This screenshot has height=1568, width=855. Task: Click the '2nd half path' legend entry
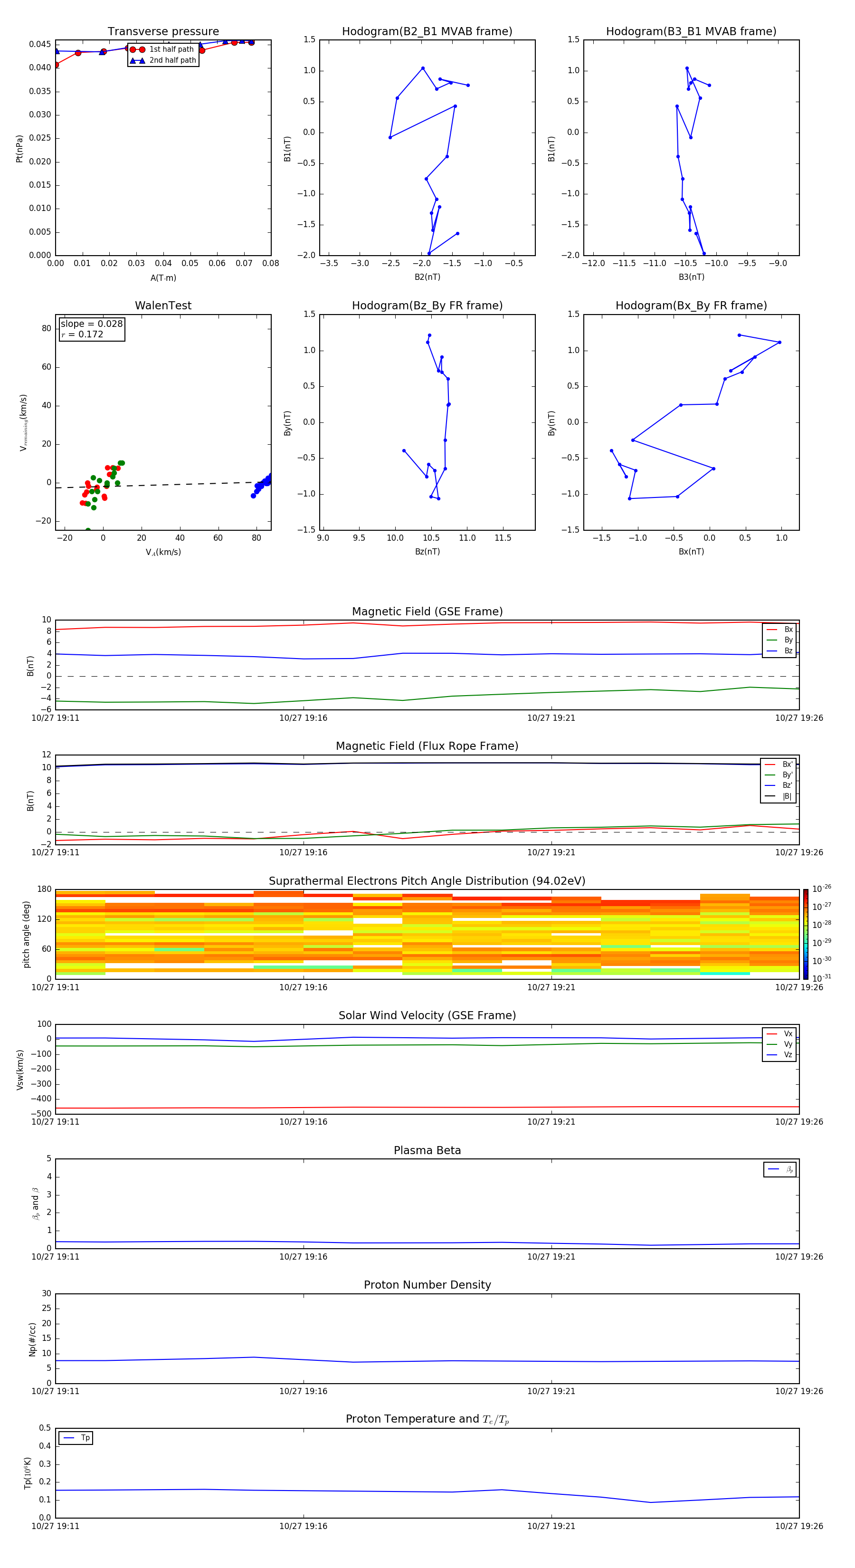point(163,60)
